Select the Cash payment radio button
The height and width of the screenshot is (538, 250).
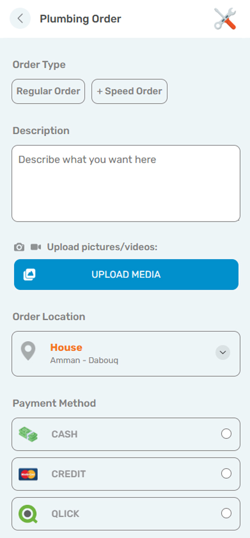226,434
